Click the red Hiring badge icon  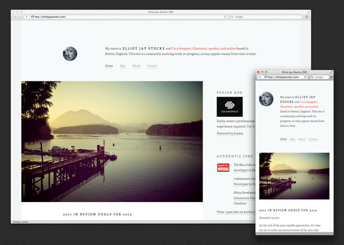[222, 167]
